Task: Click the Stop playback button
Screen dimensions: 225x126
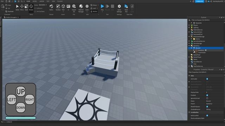Action: point(112,6)
